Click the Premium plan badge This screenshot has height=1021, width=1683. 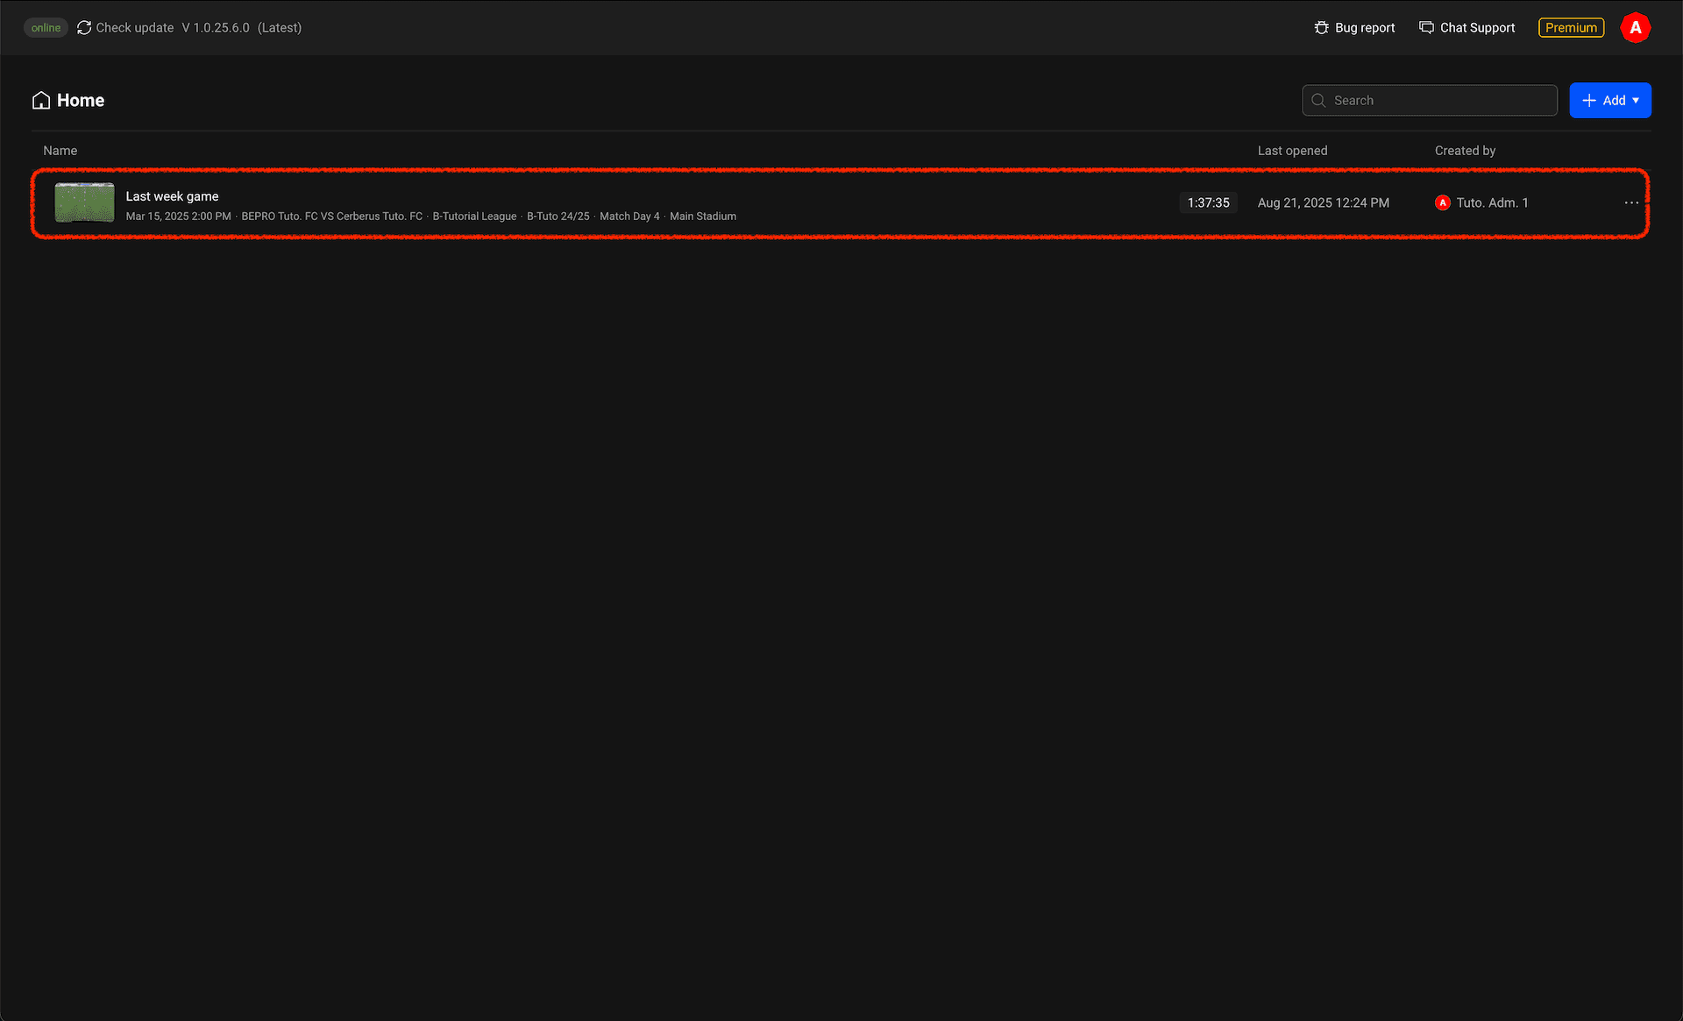tap(1571, 28)
